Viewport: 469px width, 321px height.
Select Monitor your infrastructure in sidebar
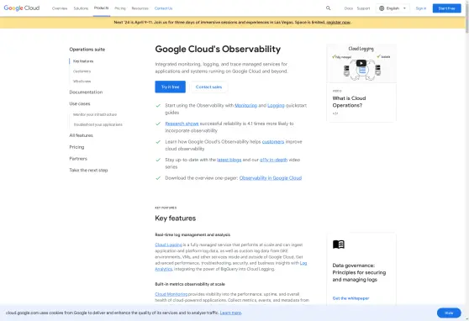click(x=95, y=114)
